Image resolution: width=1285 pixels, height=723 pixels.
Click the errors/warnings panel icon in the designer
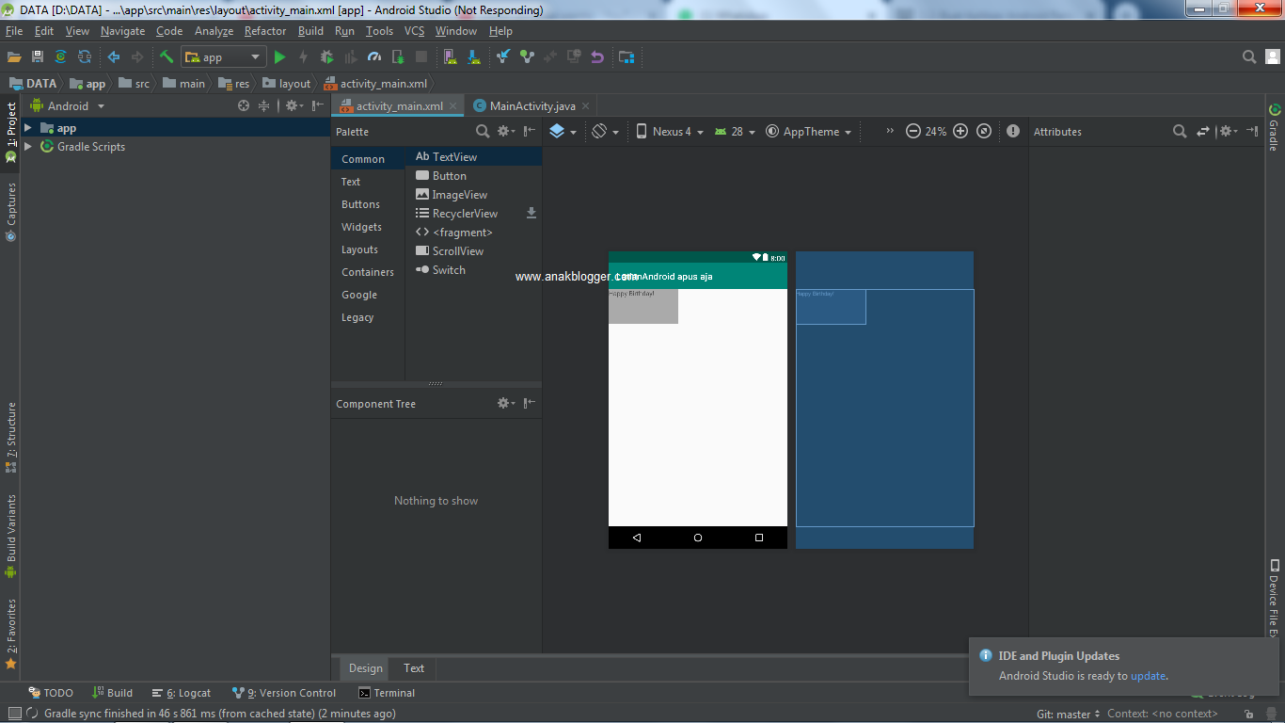coord(1012,132)
